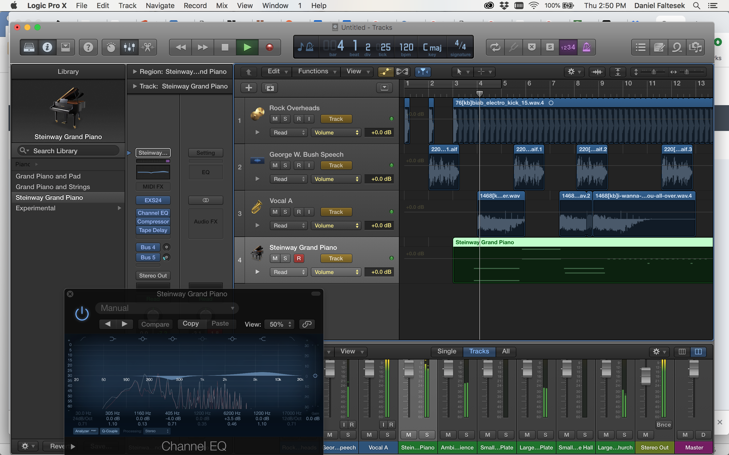Viewport: 729px width, 455px height.
Task: Solo the George W. Bush Speech track
Action: pyautogui.click(x=285, y=165)
